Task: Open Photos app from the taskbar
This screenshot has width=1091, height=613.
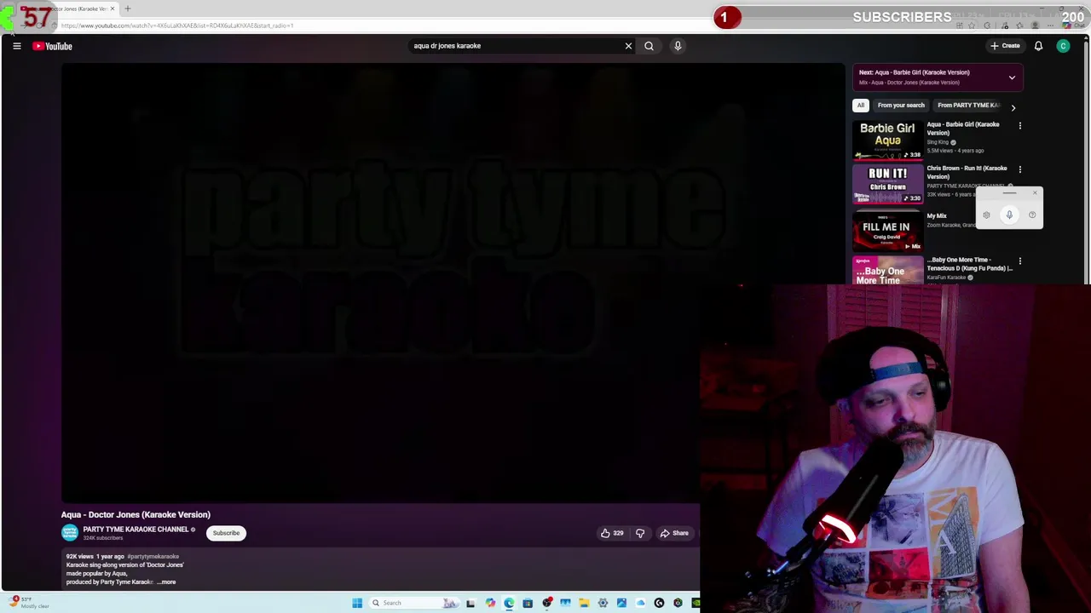Action: [x=621, y=603]
